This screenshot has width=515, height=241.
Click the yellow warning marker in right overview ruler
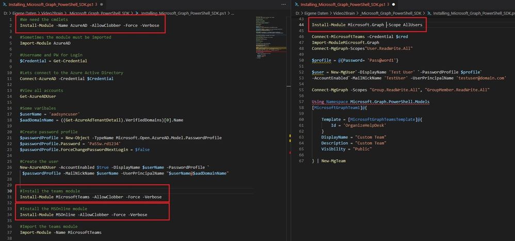click(x=290, y=135)
